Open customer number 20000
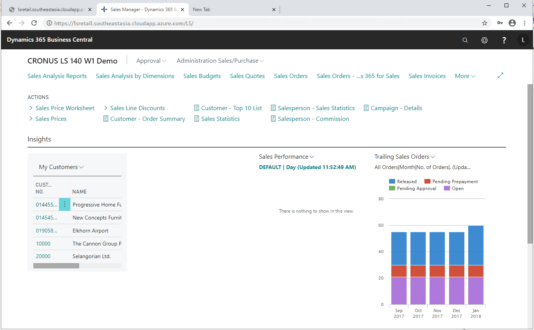Viewport: 534px width, 330px height. 43,257
